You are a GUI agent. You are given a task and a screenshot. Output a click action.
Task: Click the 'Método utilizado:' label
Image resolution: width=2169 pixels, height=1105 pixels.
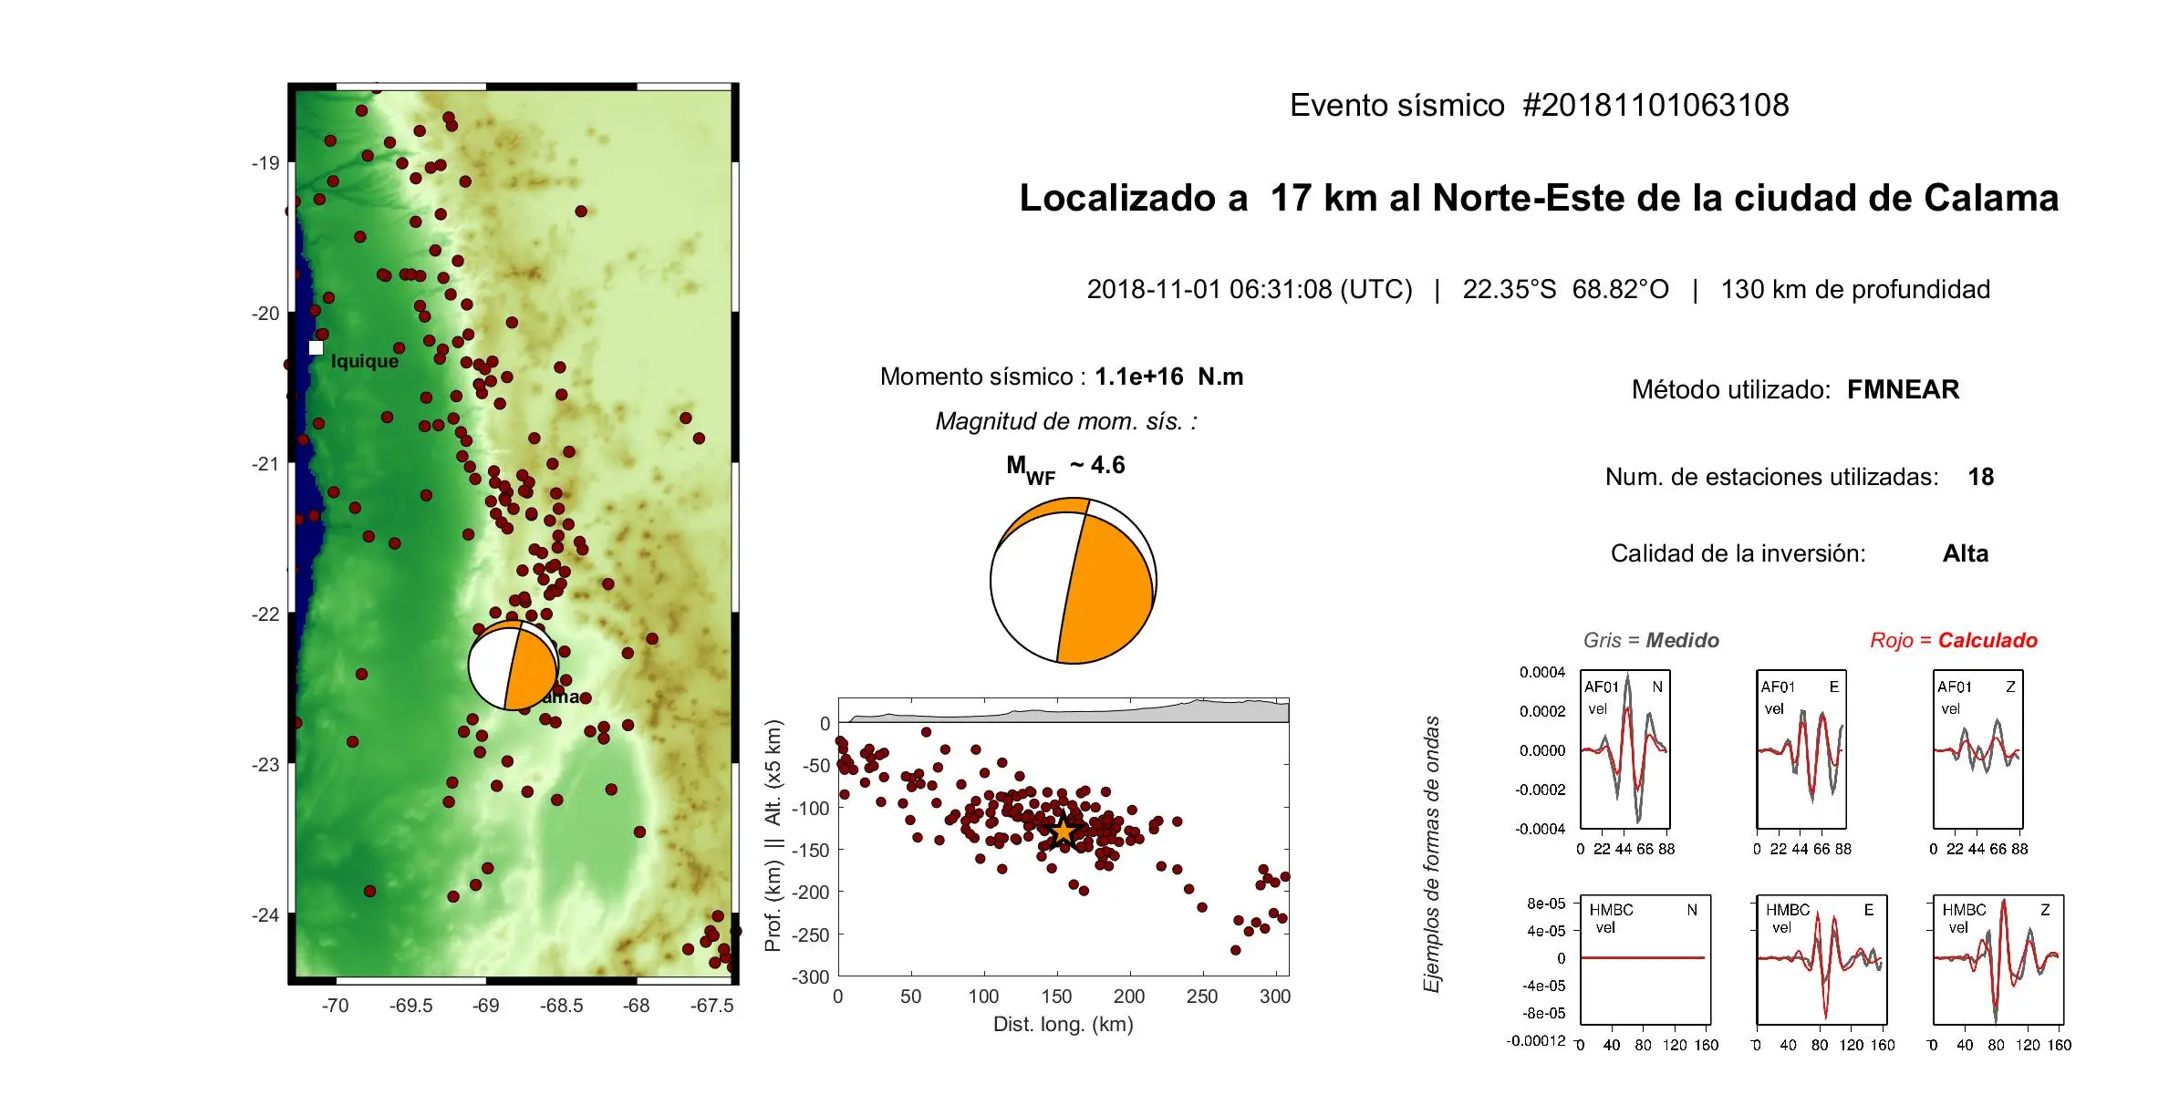tap(1731, 389)
